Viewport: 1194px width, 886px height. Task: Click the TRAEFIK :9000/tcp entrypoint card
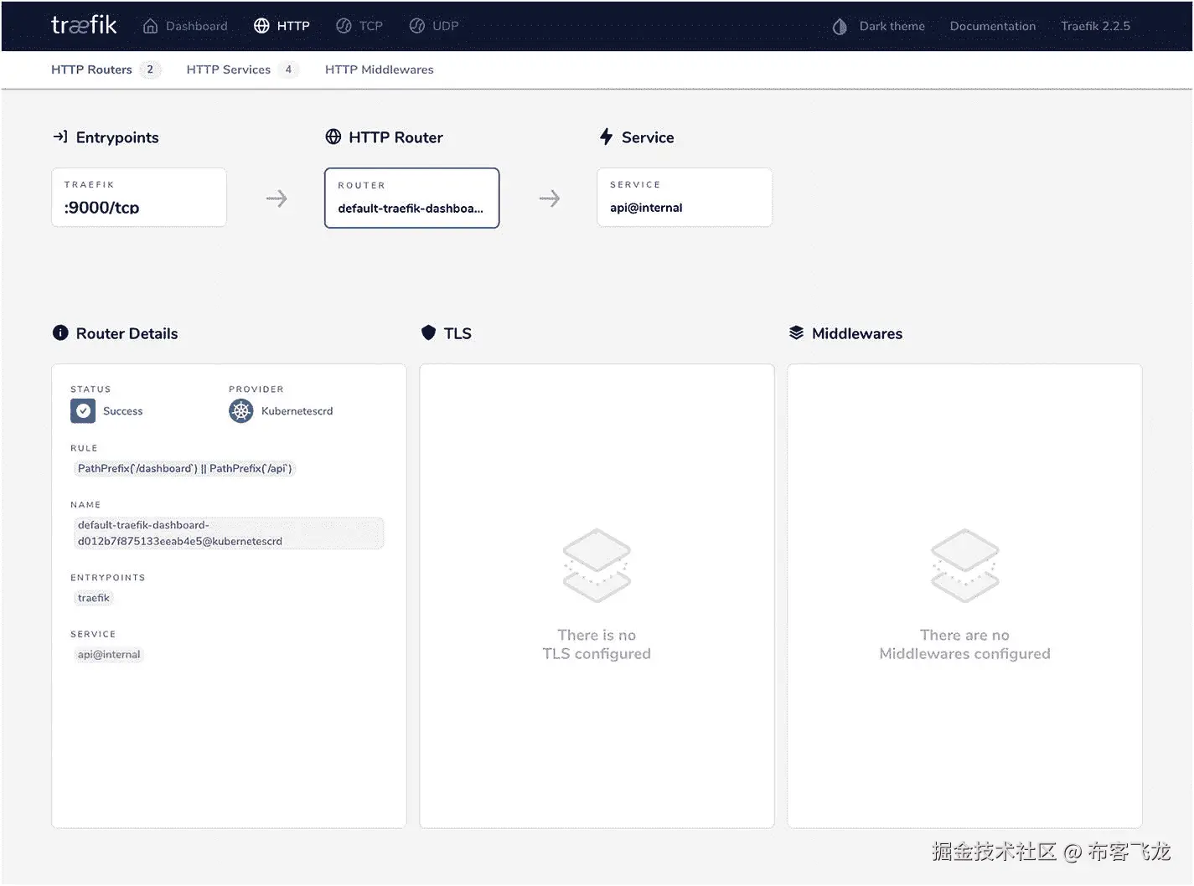coord(139,198)
